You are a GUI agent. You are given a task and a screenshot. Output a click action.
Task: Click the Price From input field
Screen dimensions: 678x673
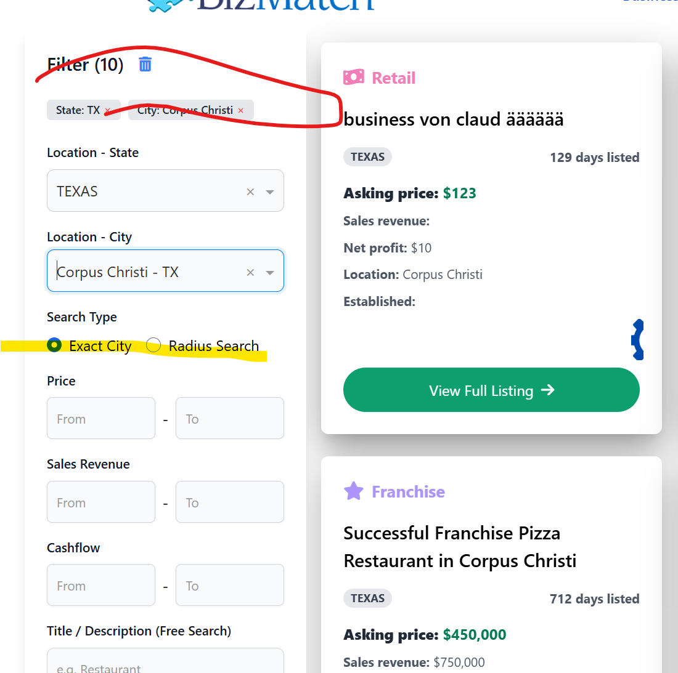coord(101,419)
